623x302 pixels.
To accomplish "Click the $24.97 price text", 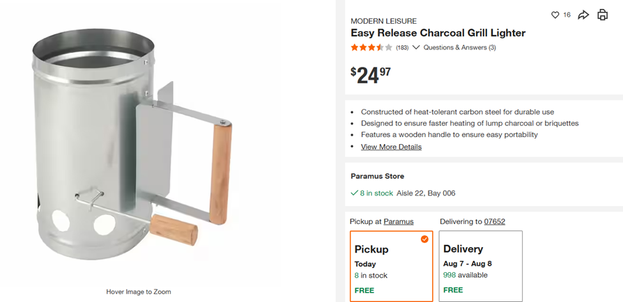I will tap(371, 75).
